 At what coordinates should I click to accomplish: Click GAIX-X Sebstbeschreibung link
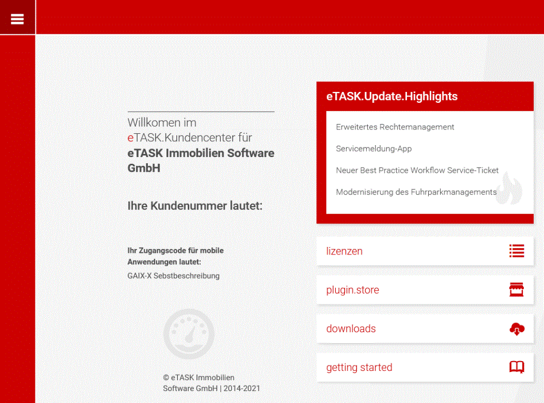(x=174, y=276)
